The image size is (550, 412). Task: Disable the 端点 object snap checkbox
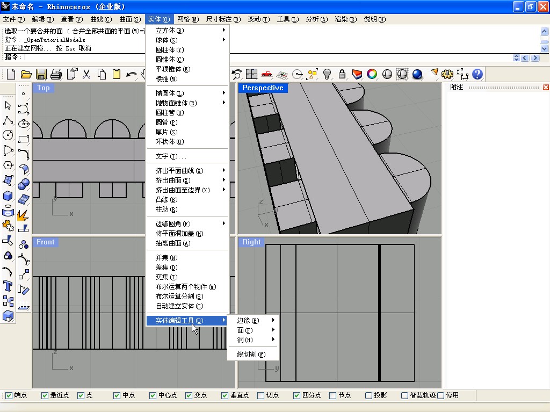(9, 395)
